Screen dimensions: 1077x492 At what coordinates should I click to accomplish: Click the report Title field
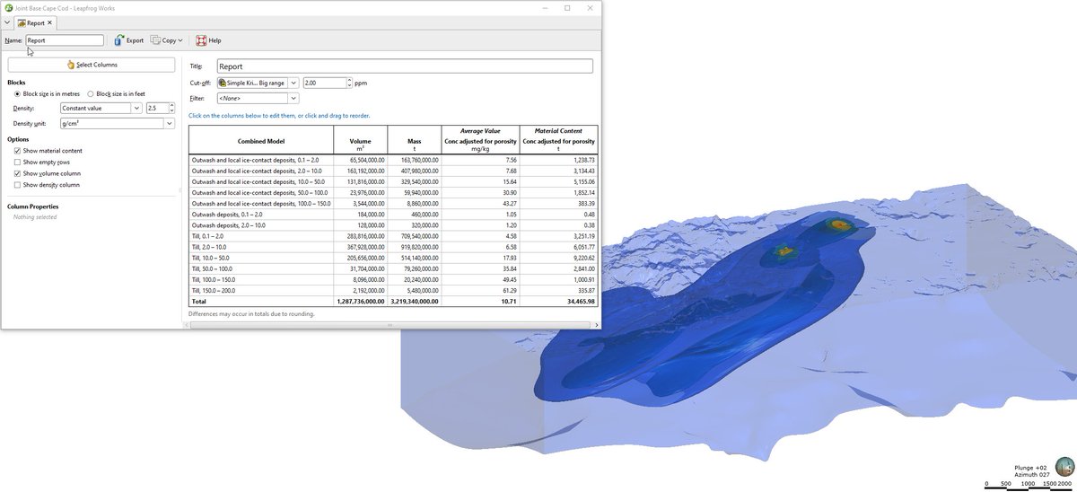405,66
